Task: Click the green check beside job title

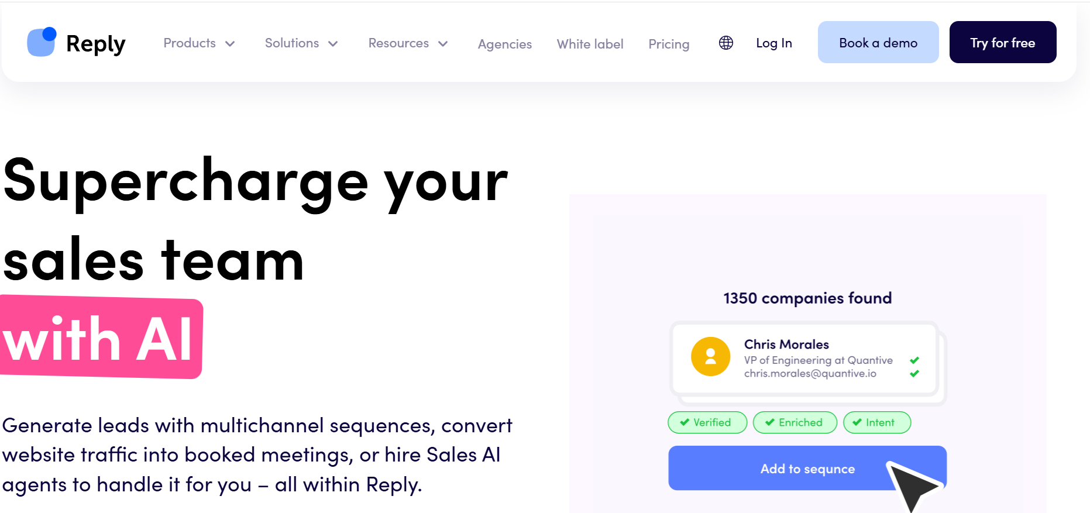Action: (x=914, y=360)
